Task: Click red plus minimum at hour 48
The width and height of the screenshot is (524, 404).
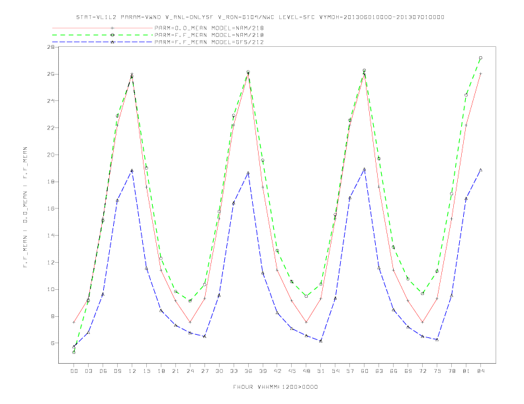Action: pos(306,322)
